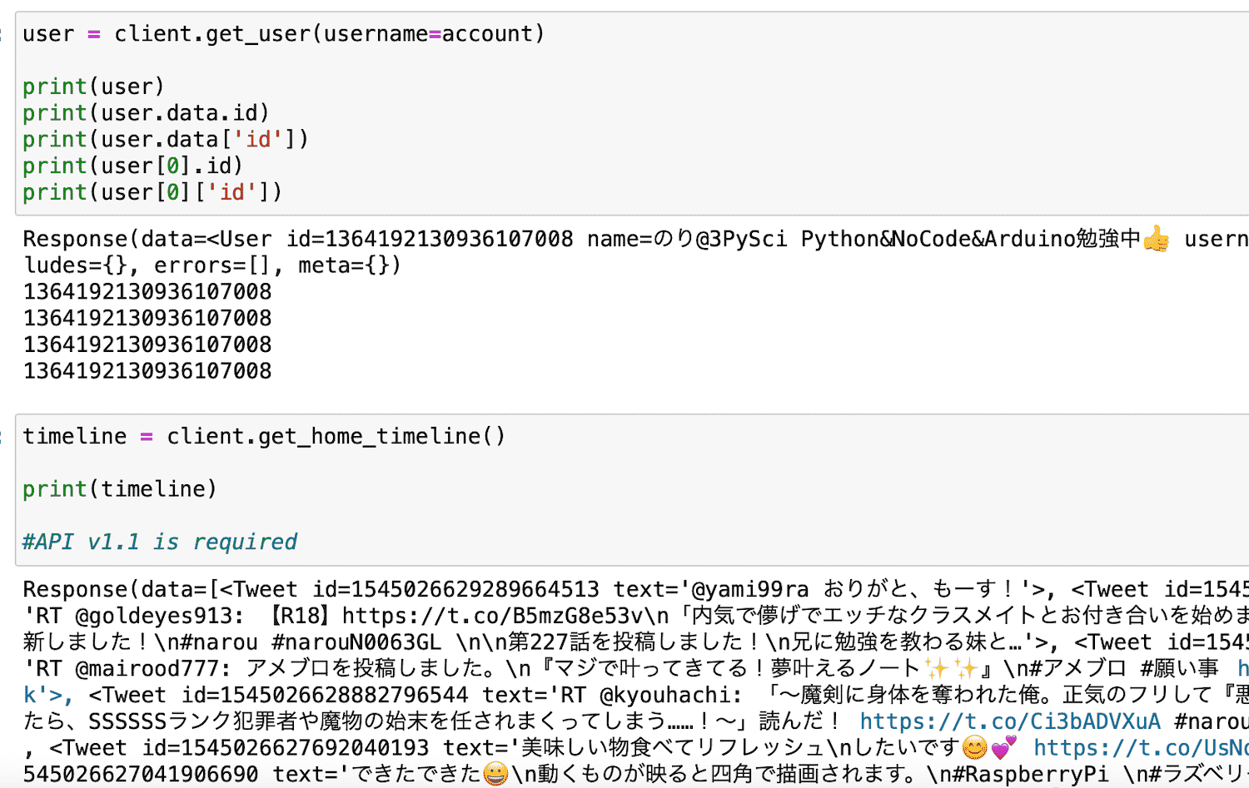The image size is (1249, 788).
Task: Click the client.get_user code line
Action: tap(283, 34)
